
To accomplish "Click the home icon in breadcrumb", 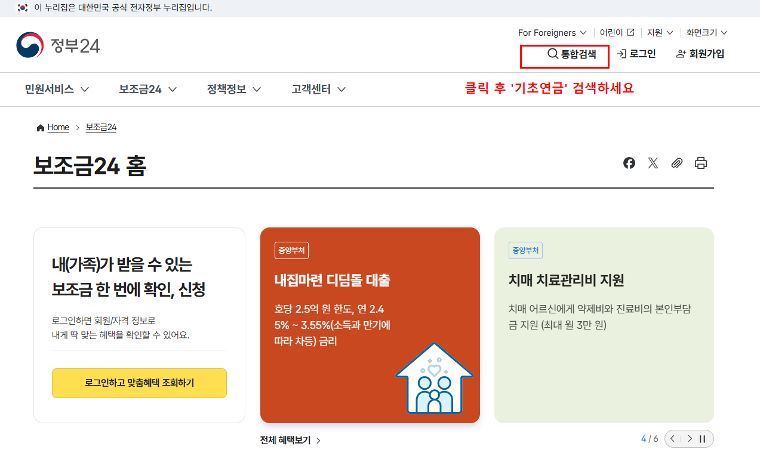I will [x=41, y=128].
